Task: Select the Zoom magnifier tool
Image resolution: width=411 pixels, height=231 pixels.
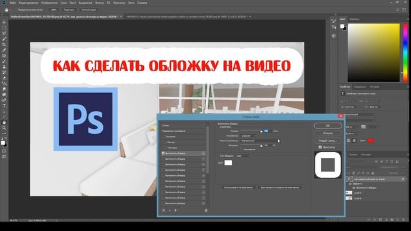Action: pyautogui.click(x=4, y=128)
